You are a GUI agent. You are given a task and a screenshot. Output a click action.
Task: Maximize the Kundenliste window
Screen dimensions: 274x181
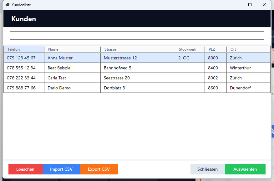250,5
